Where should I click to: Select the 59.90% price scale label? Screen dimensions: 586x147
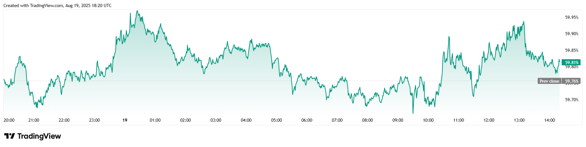coord(572,34)
